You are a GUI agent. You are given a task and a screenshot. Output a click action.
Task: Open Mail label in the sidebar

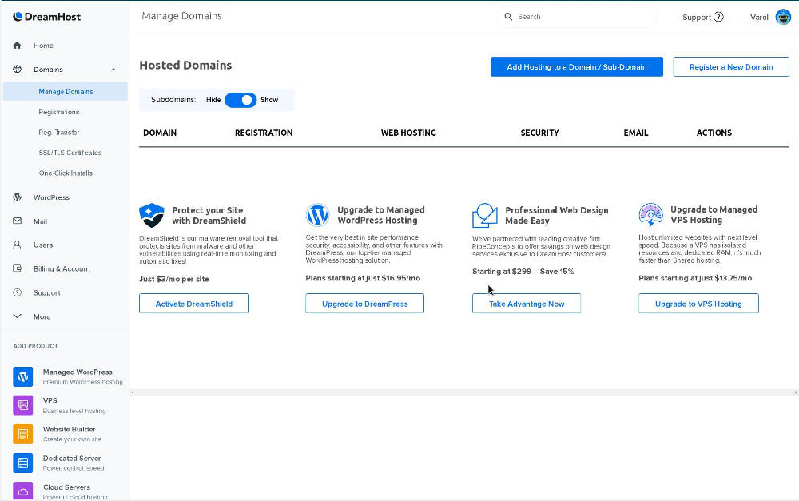click(x=40, y=221)
